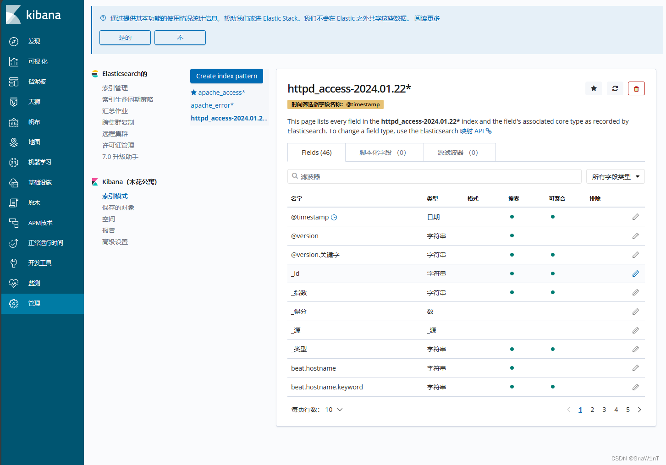Click 不 to decline usage statistics
Screen dimensions: 666x465
coord(180,38)
